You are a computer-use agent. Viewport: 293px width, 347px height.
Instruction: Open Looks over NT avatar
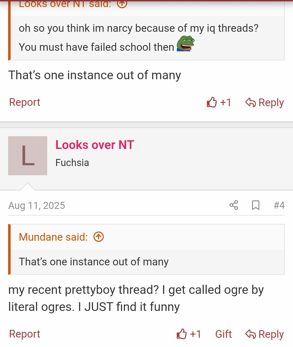(28, 156)
